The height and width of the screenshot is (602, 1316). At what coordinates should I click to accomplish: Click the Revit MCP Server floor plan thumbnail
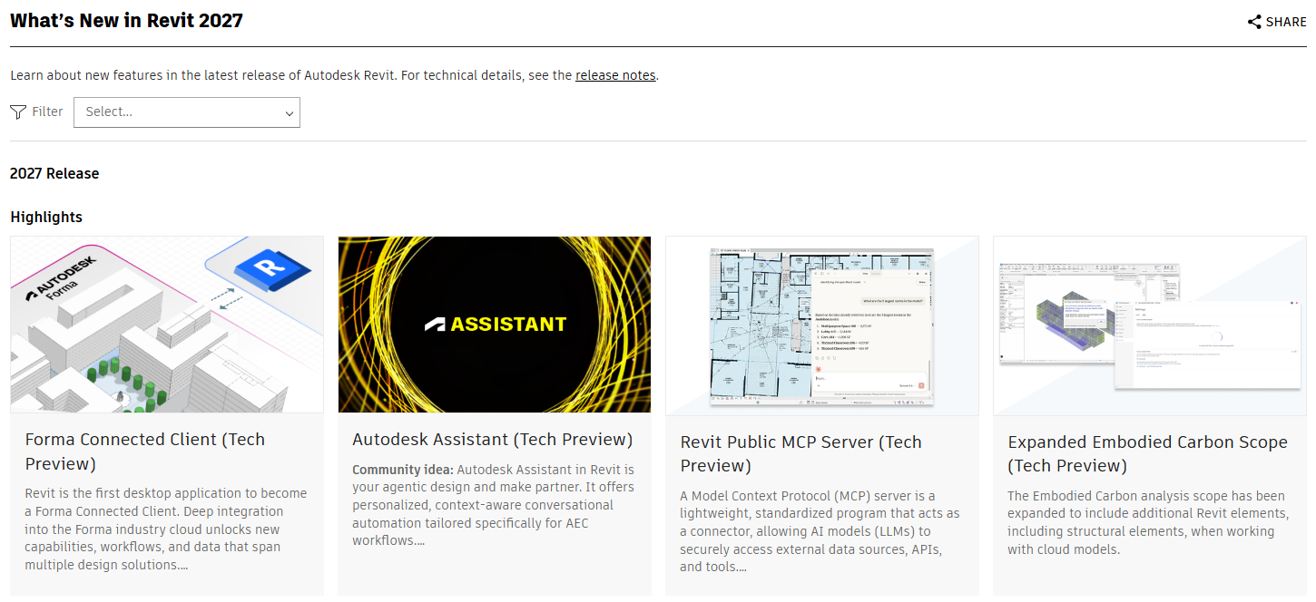(821, 325)
